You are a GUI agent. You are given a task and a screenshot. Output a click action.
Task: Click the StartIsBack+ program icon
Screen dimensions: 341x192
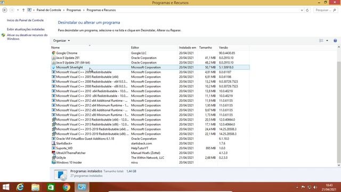click(54, 143)
